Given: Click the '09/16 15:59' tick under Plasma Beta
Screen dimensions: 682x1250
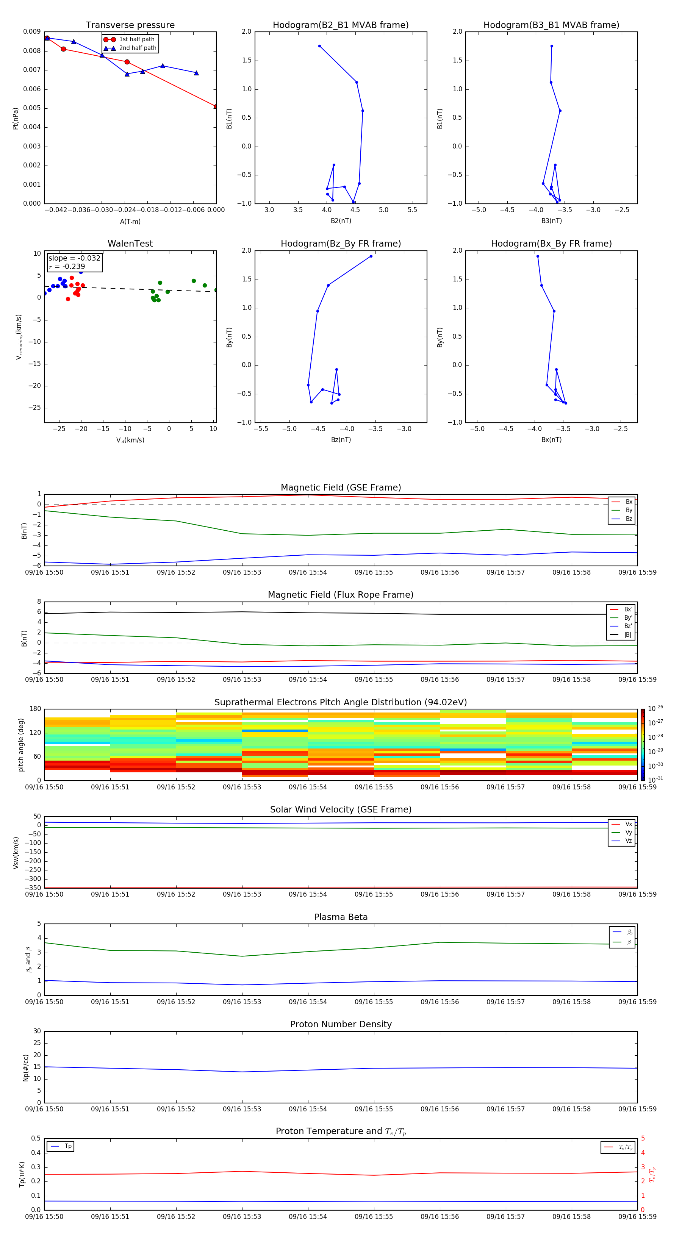Looking at the screenshot, I should (637, 1002).
